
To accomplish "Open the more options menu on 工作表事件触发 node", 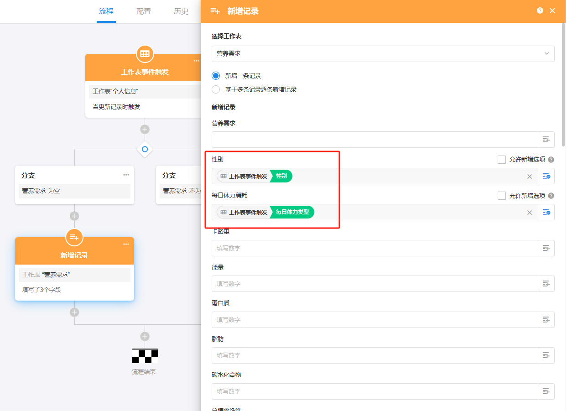I will pyautogui.click(x=196, y=61).
